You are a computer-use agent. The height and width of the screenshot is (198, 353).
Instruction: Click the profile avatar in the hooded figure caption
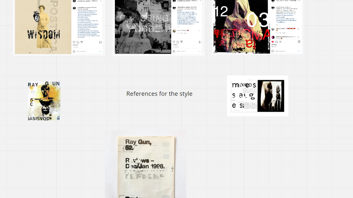[x=273, y=8]
